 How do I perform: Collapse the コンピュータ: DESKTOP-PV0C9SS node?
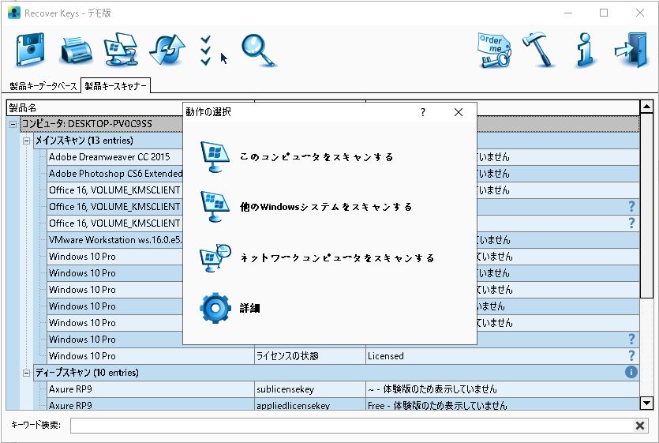click(13, 124)
